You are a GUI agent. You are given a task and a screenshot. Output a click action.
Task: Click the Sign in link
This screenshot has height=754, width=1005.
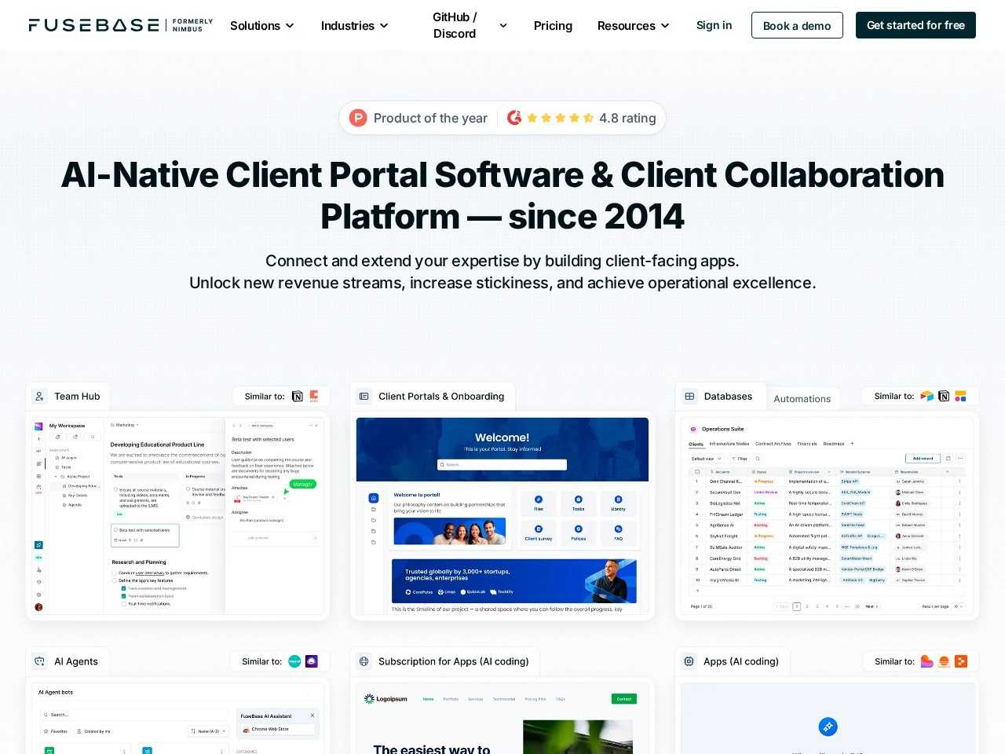[x=714, y=25]
